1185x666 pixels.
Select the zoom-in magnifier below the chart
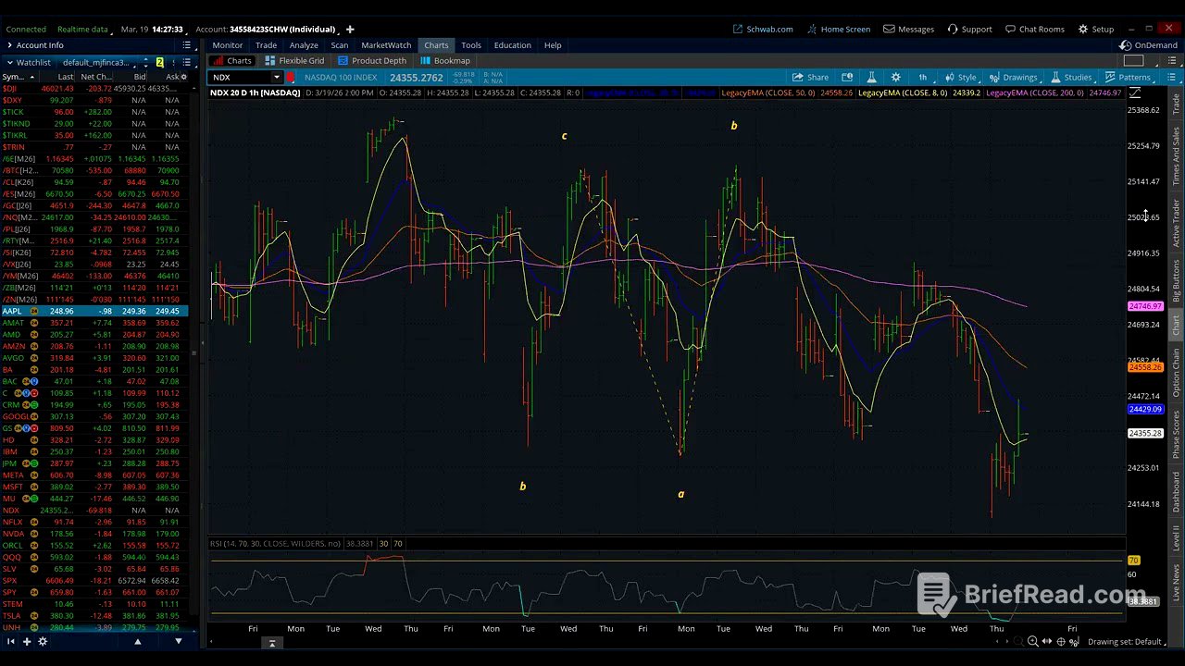click(1032, 641)
